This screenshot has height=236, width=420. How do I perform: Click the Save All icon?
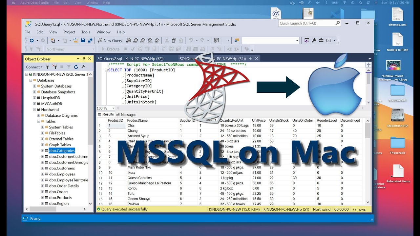tap(90, 40)
